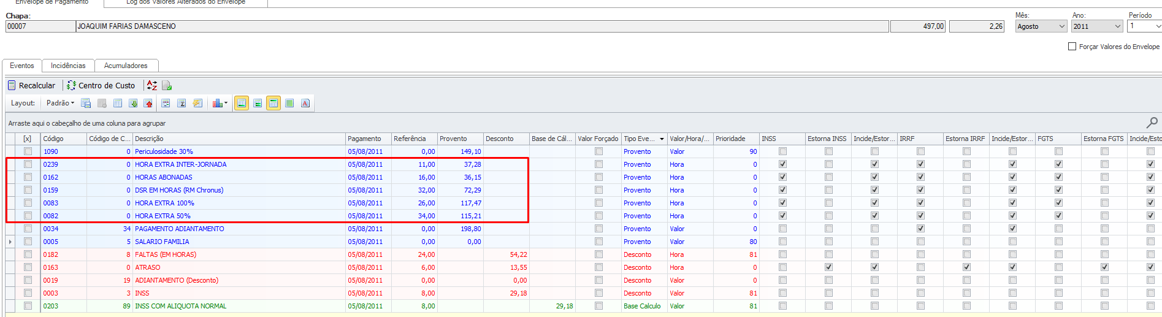Image resolution: width=1162 pixels, height=317 pixels.
Task: Click the A-Z sort icon
Action: click(x=152, y=85)
